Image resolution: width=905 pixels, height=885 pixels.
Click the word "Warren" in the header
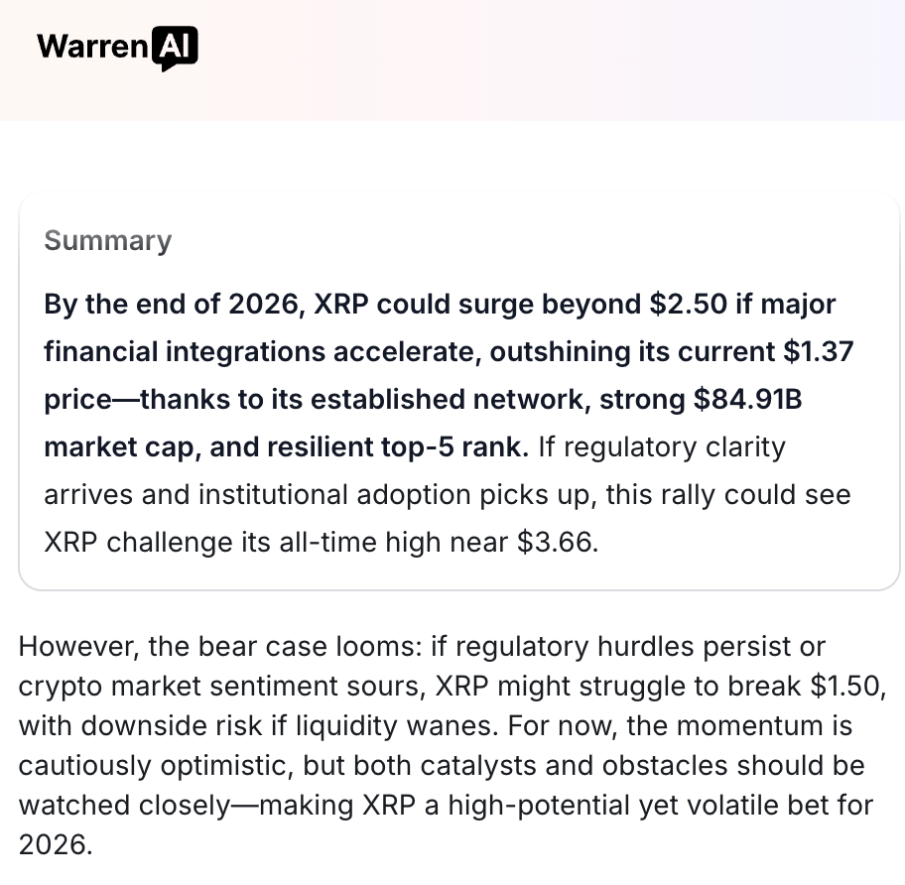point(93,47)
